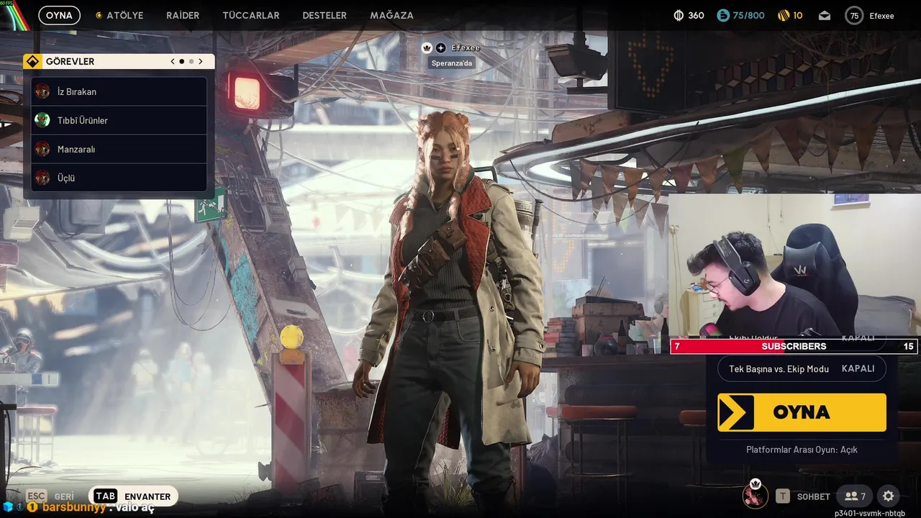Open the OYNA tab in top navigation

[59, 15]
